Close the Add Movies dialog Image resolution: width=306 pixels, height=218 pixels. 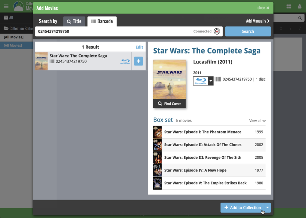[x=263, y=8]
